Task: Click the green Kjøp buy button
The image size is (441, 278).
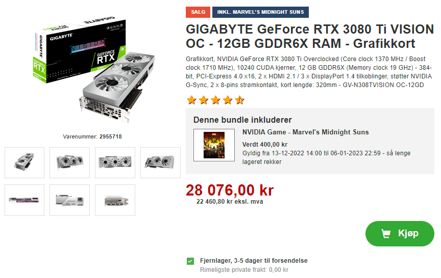Action: (x=400, y=234)
